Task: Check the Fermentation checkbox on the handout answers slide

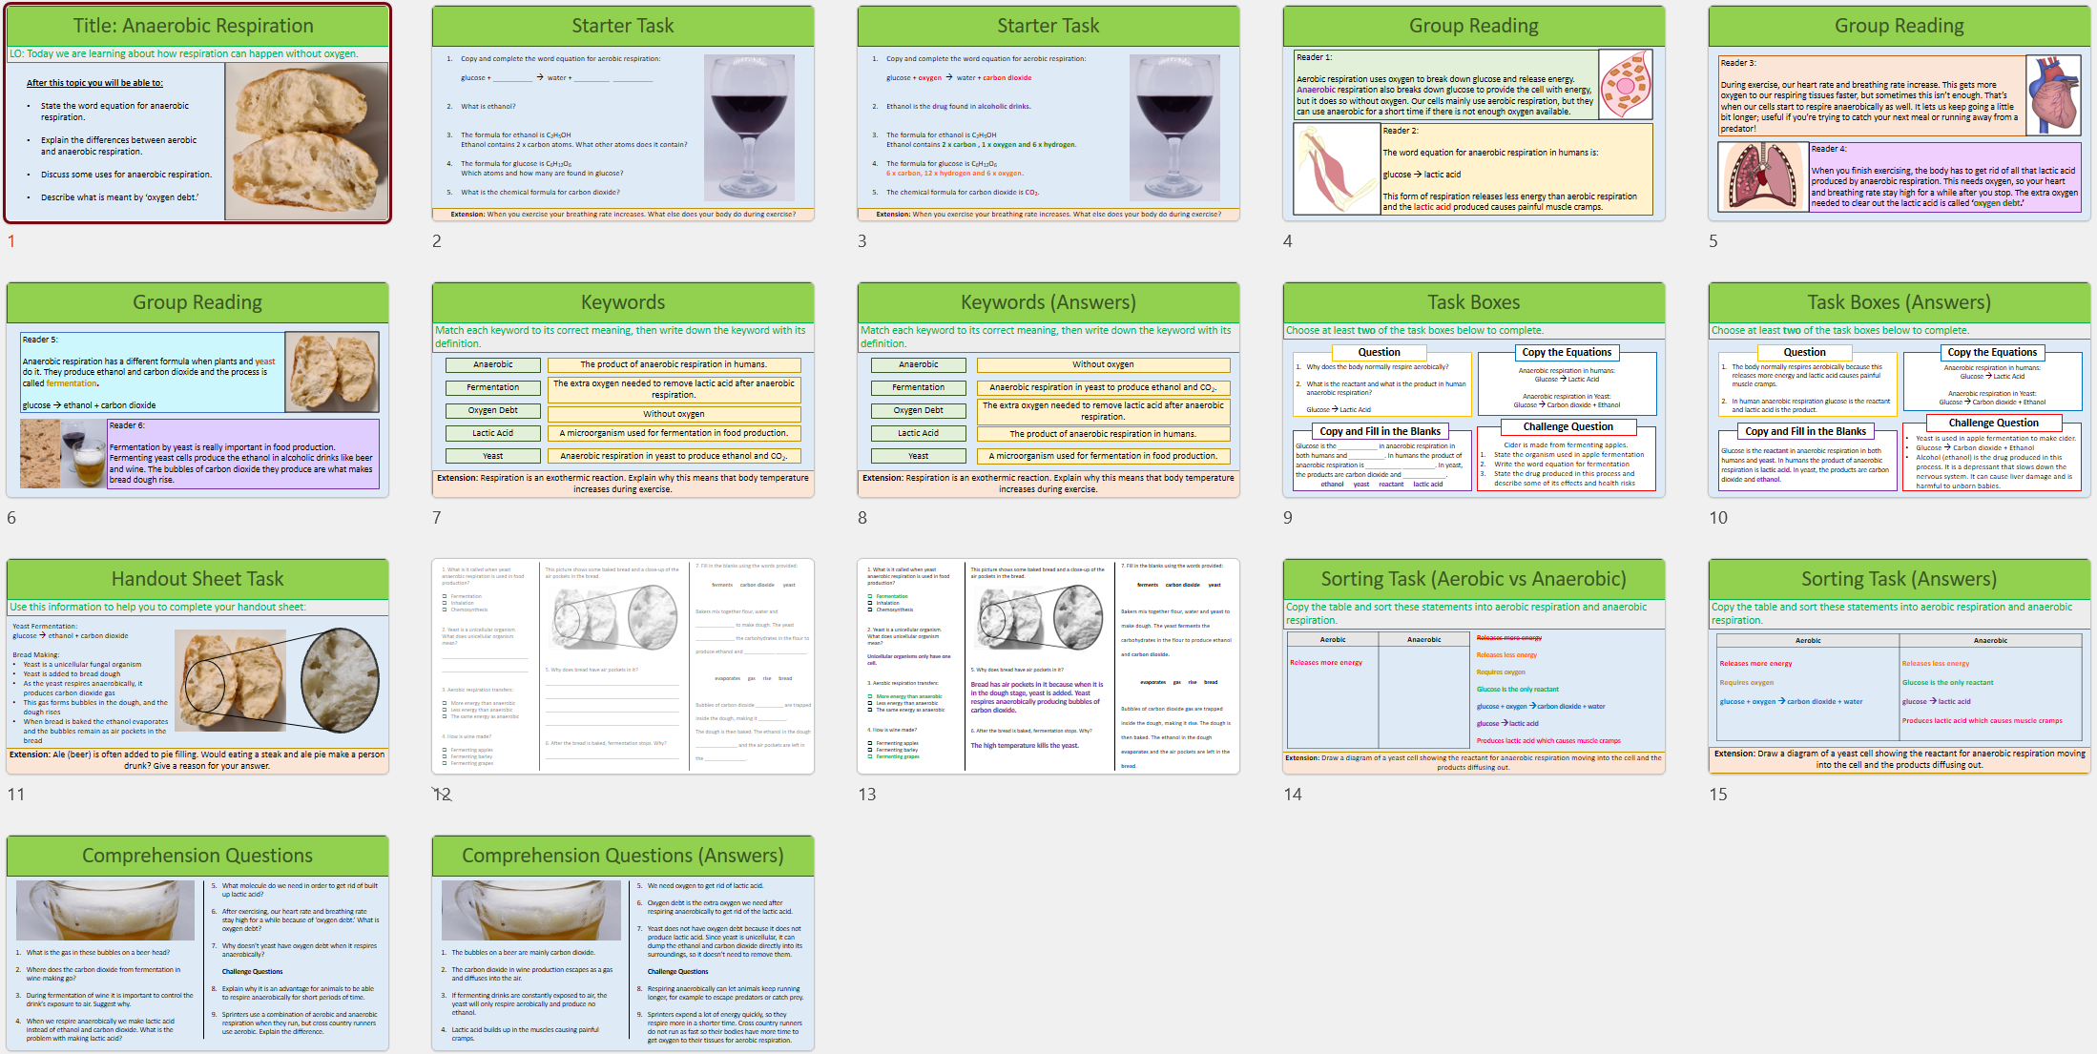Action: [x=872, y=595]
